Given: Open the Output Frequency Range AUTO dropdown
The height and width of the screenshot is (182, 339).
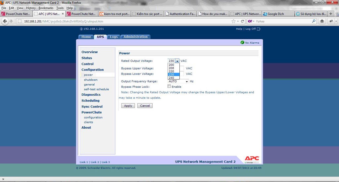Looking at the screenshot, I should (x=178, y=81).
